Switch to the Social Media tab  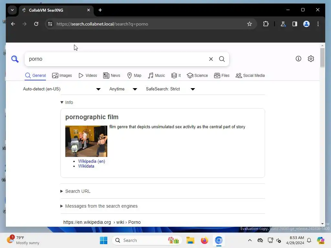[250, 76]
